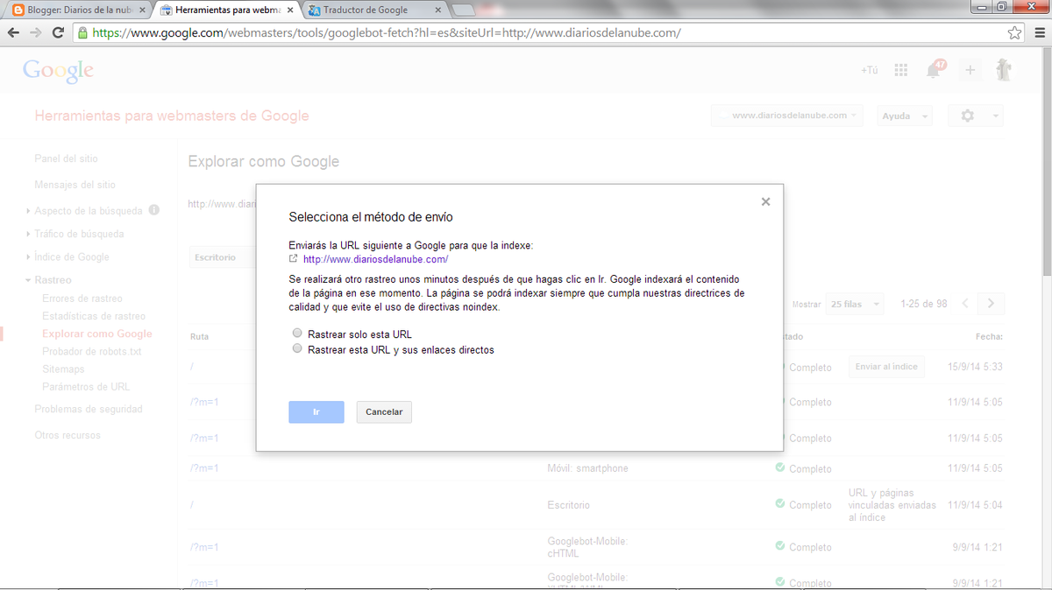The height and width of the screenshot is (590, 1052).
Task: Bookmark page with the star icon
Action: pos(1014,32)
